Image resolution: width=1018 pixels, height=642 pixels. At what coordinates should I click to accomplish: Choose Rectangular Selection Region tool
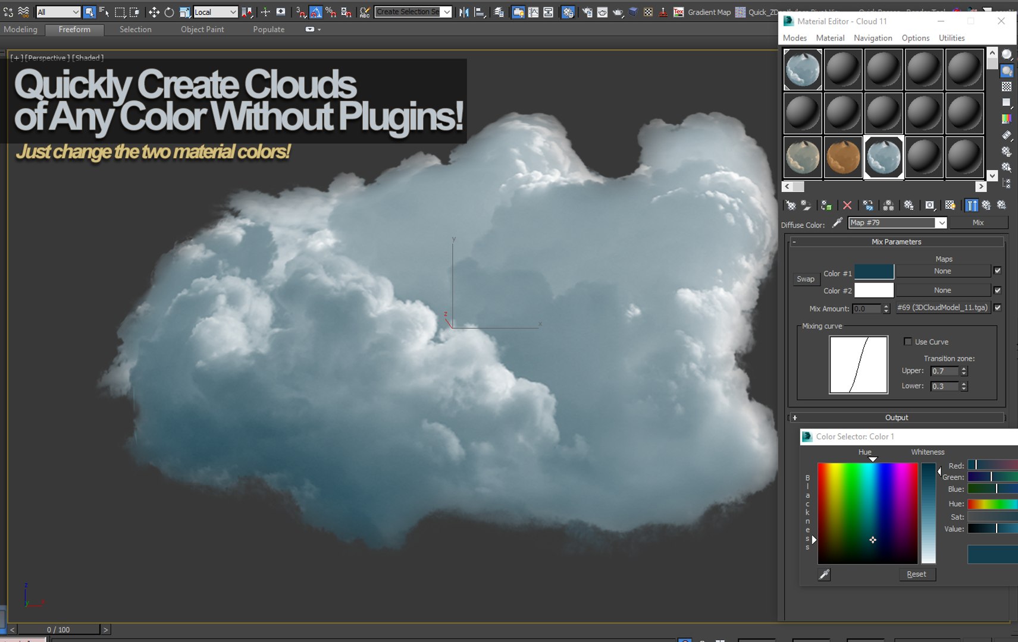coord(120,12)
